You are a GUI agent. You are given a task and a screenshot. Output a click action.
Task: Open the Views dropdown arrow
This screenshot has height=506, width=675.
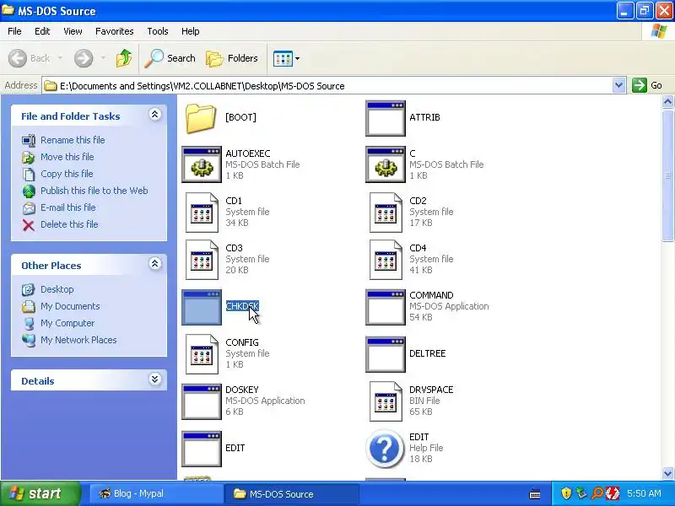click(x=298, y=58)
